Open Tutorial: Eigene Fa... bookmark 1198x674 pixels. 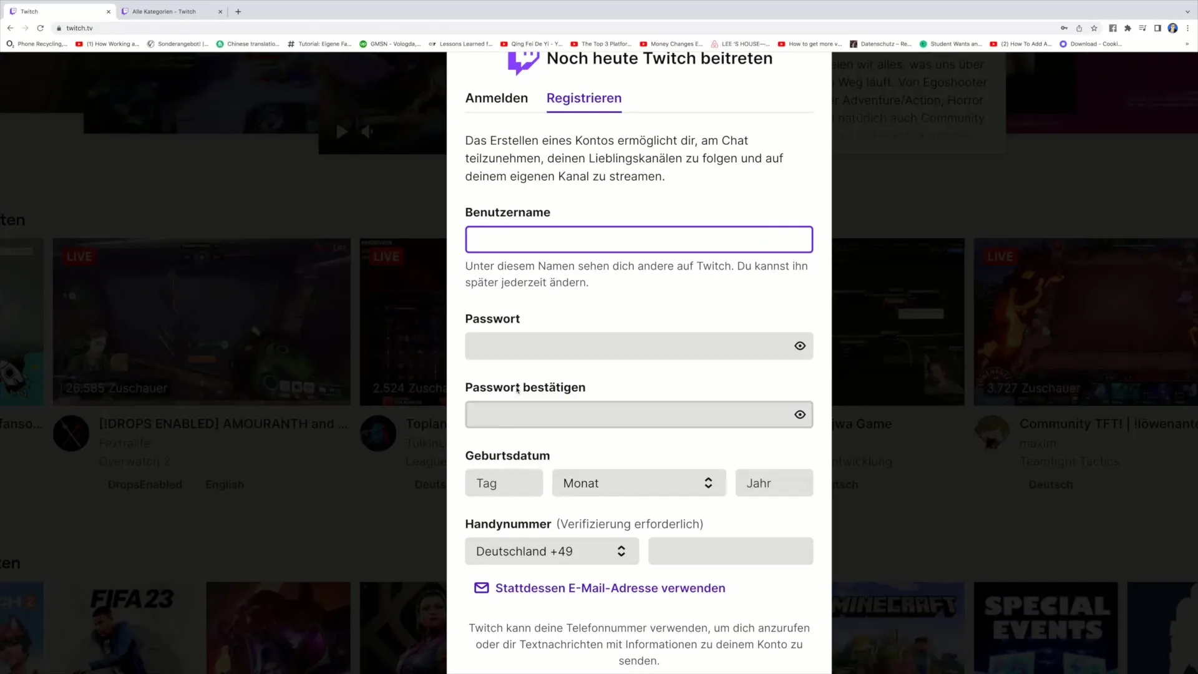(319, 44)
